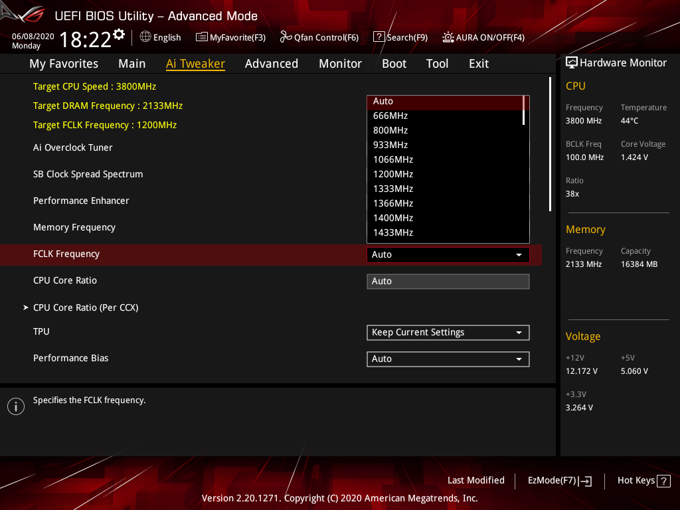680x510 pixels.
Task: Click Memory Capacity 16384 MB value
Action: tap(639, 264)
